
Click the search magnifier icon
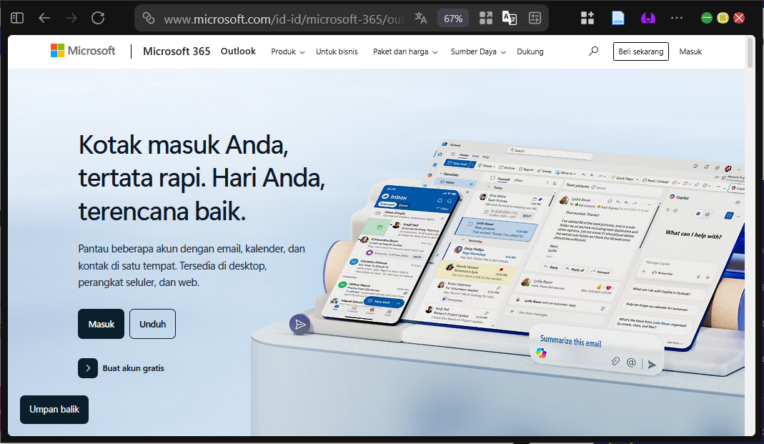[x=593, y=51]
